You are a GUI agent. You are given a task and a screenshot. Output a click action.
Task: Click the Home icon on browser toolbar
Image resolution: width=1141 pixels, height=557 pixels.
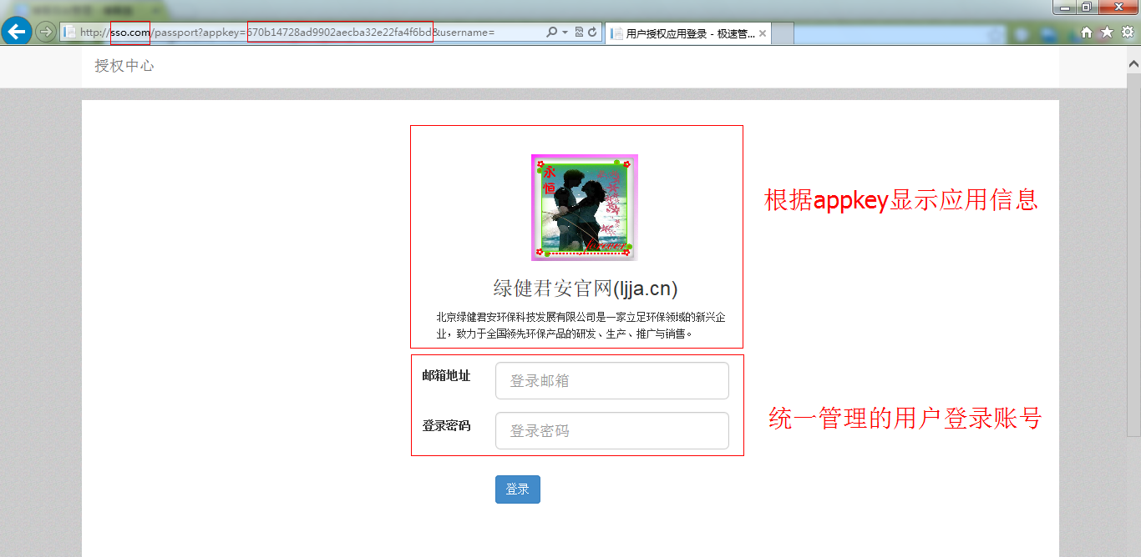tap(1088, 32)
